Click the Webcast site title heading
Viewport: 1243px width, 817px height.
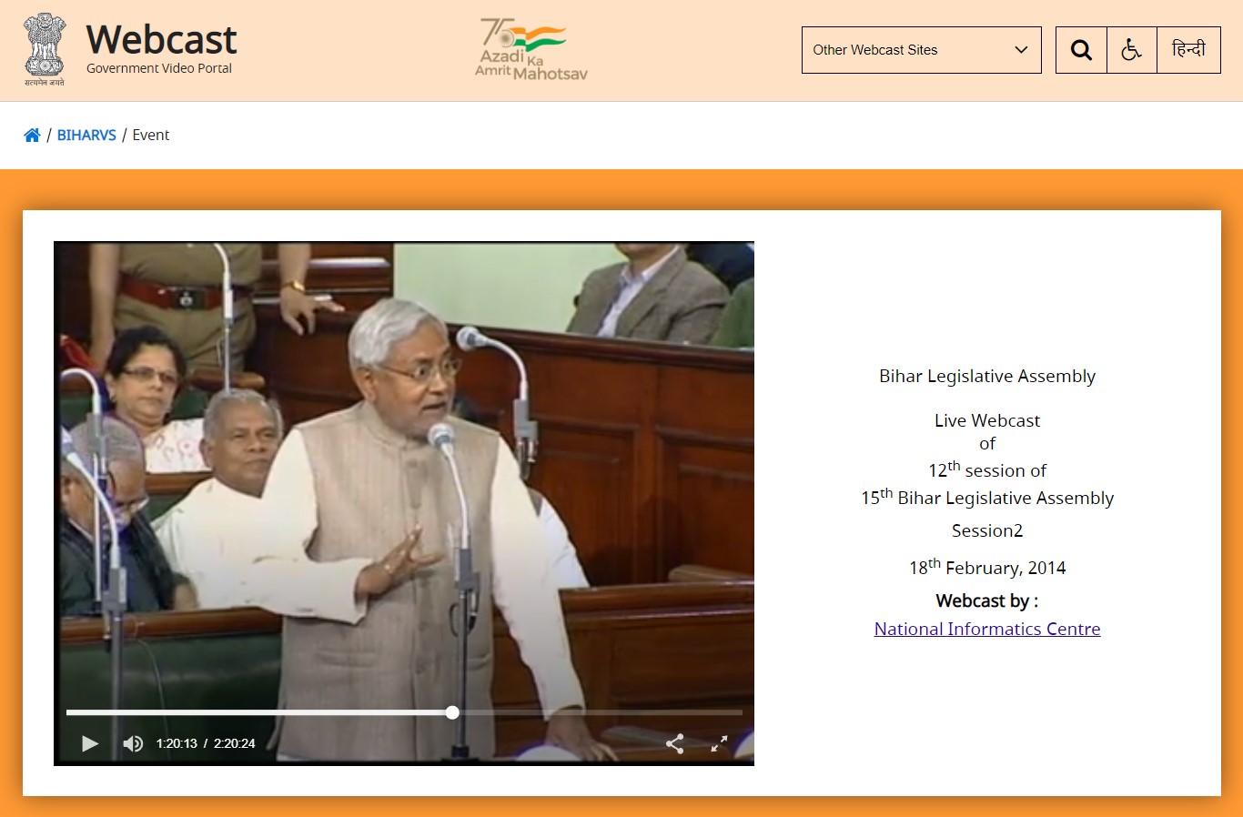click(x=161, y=40)
